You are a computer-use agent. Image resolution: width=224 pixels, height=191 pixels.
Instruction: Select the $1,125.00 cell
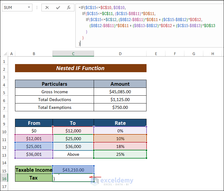[120, 100]
